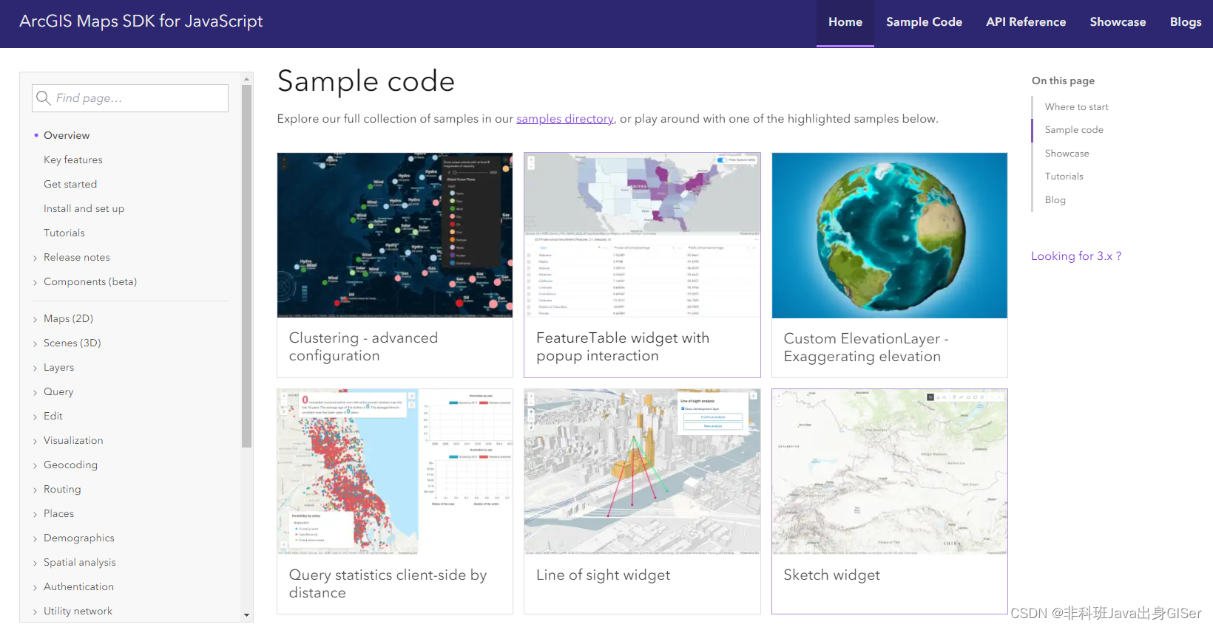Focus the Find page search field
Viewport: 1213px width, 627px height.
pos(130,98)
